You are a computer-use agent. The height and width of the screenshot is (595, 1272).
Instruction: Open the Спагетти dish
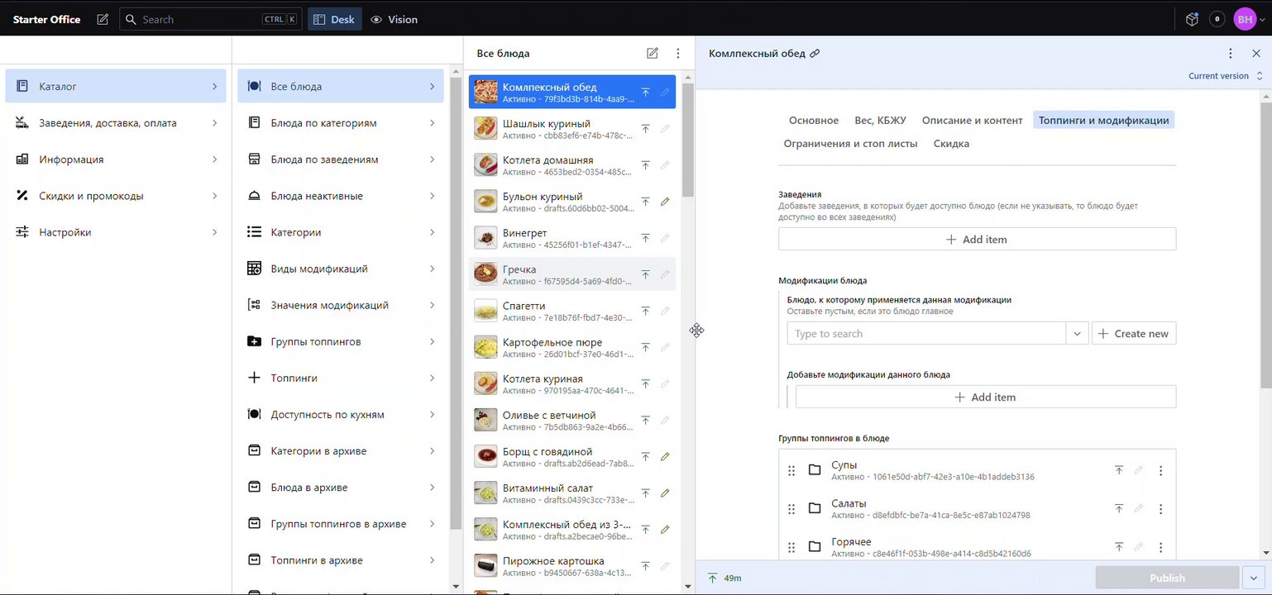(572, 311)
